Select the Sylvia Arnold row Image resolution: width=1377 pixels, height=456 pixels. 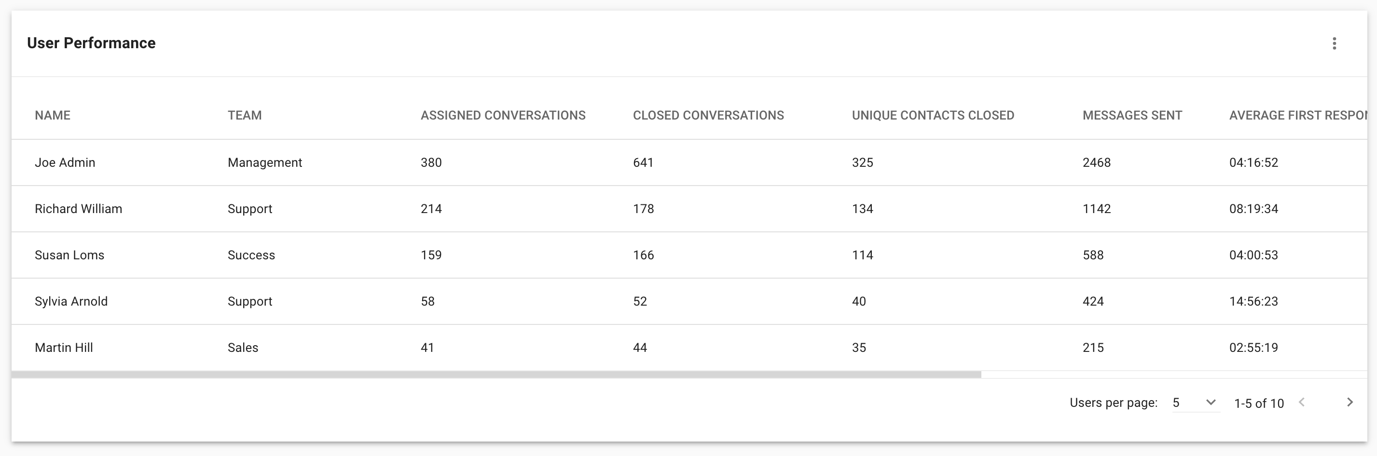tap(689, 301)
